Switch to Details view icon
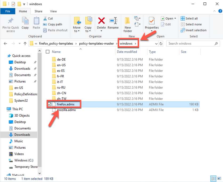The image size is (223, 182). [x=213, y=179]
